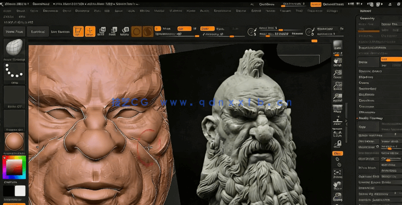Screen dimensions: 402x205
Task: Expand the DynaMesh section
Action: point(366,101)
